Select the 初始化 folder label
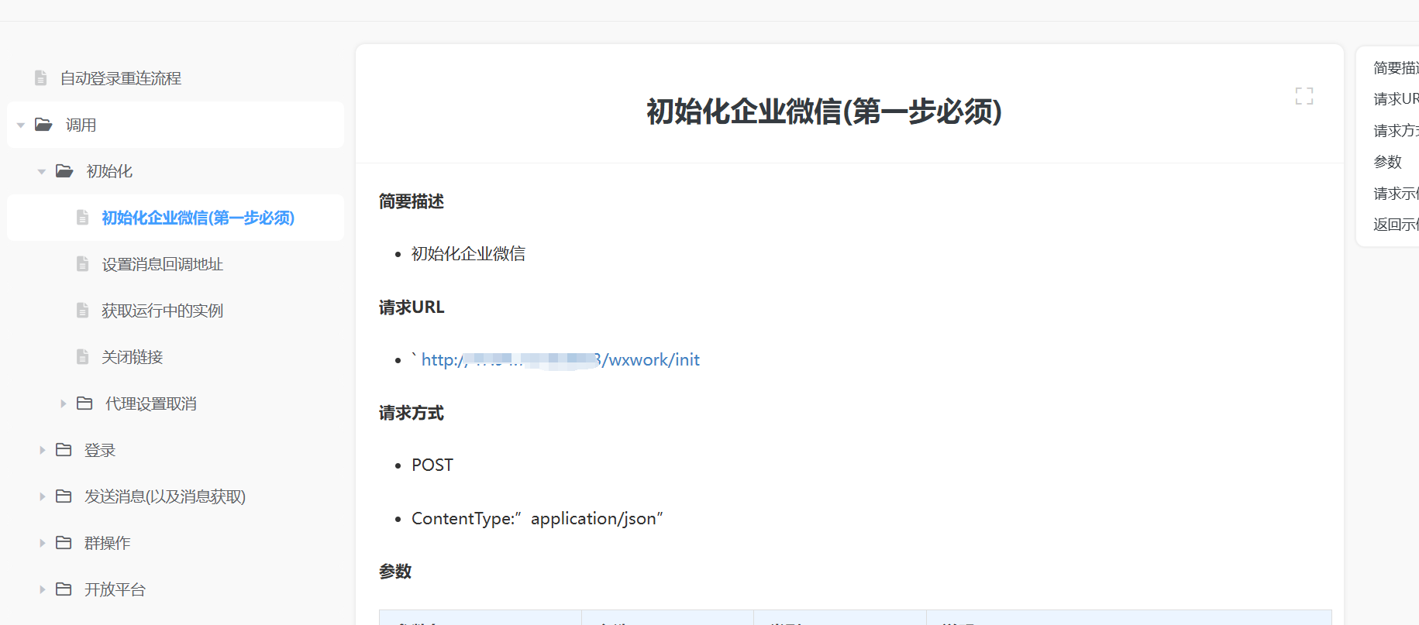This screenshot has width=1419, height=625. [109, 171]
